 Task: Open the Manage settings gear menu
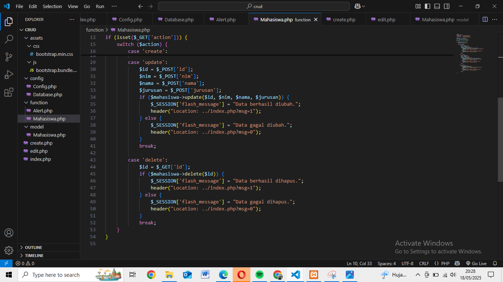(9, 250)
